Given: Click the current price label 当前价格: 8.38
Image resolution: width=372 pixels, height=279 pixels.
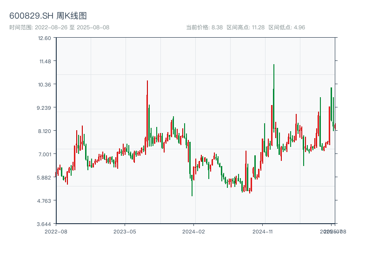Looking at the screenshot, I should [204, 27].
